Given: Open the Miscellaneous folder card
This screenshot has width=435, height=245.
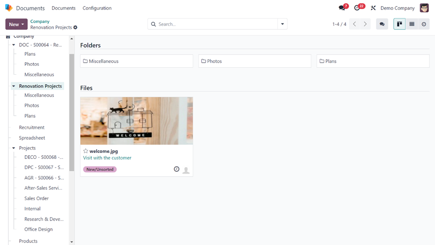Looking at the screenshot, I should tap(137, 61).
